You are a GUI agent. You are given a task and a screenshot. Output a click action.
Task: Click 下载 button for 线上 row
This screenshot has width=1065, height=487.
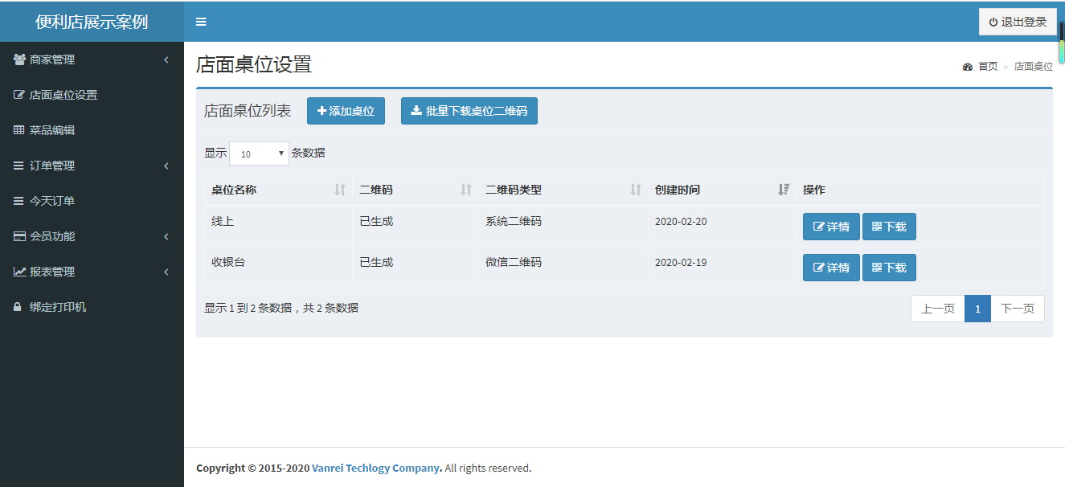tap(889, 227)
